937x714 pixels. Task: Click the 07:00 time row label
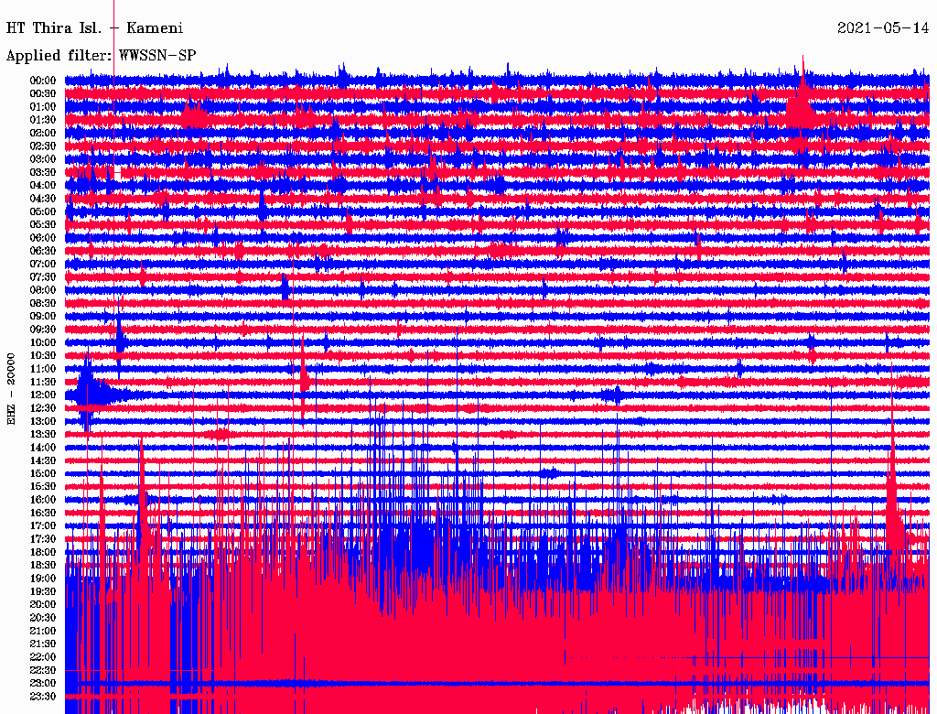[43, 264]
